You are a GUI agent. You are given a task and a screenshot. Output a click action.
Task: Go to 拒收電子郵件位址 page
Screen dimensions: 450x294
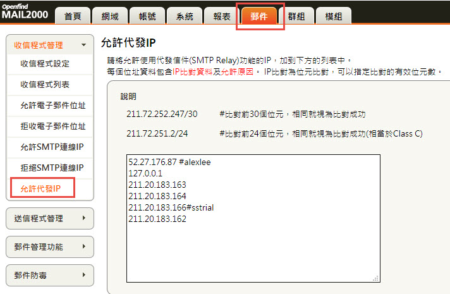[53, 126]
